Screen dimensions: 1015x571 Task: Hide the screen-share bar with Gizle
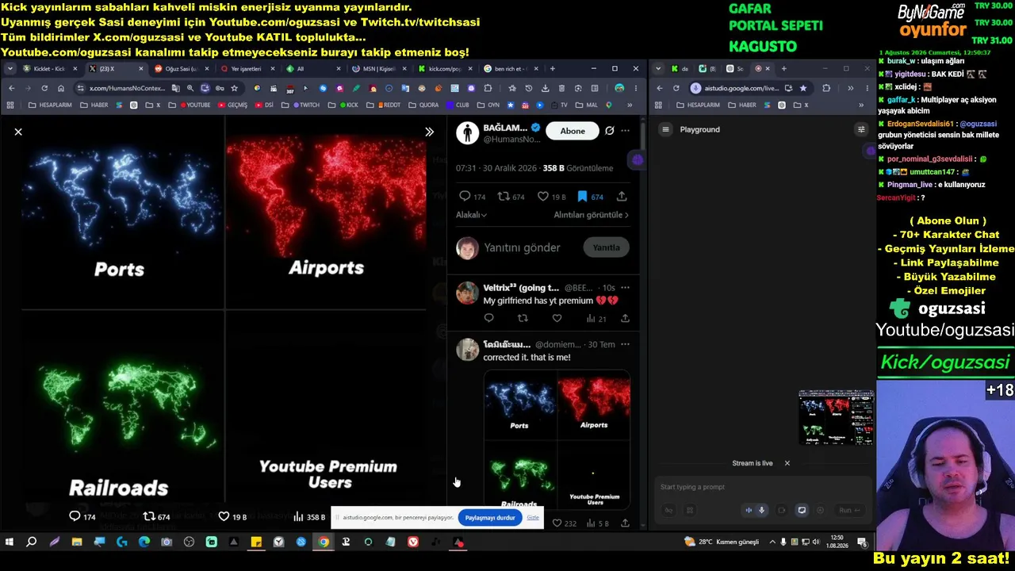pos(533,518)
